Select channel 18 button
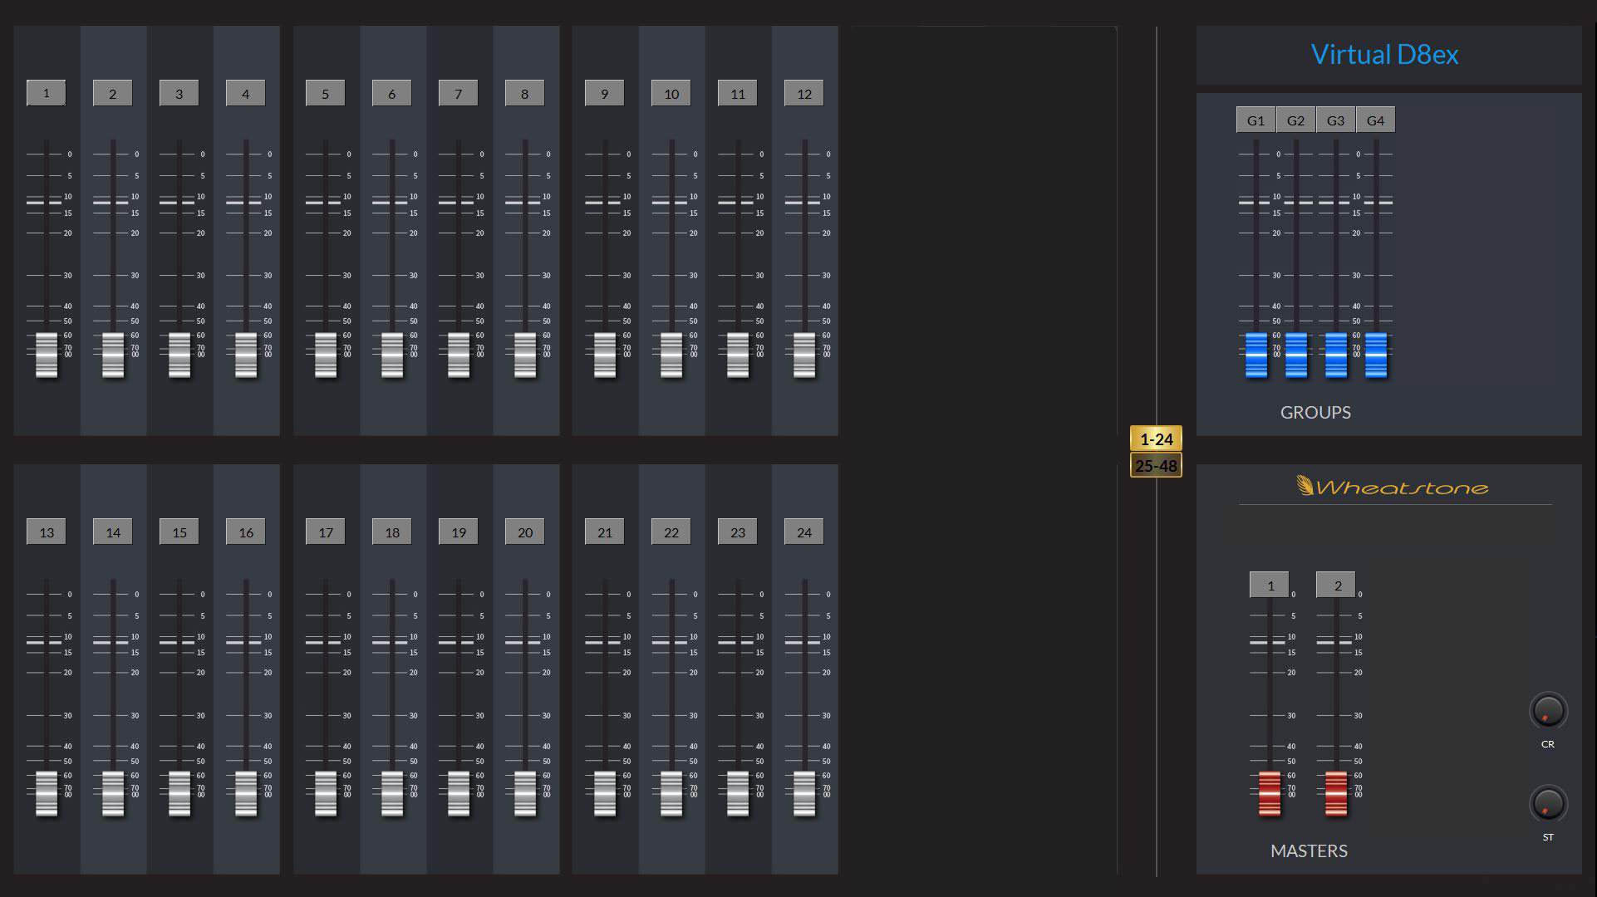Screen dimensions: 1597x897 point(392,532)
